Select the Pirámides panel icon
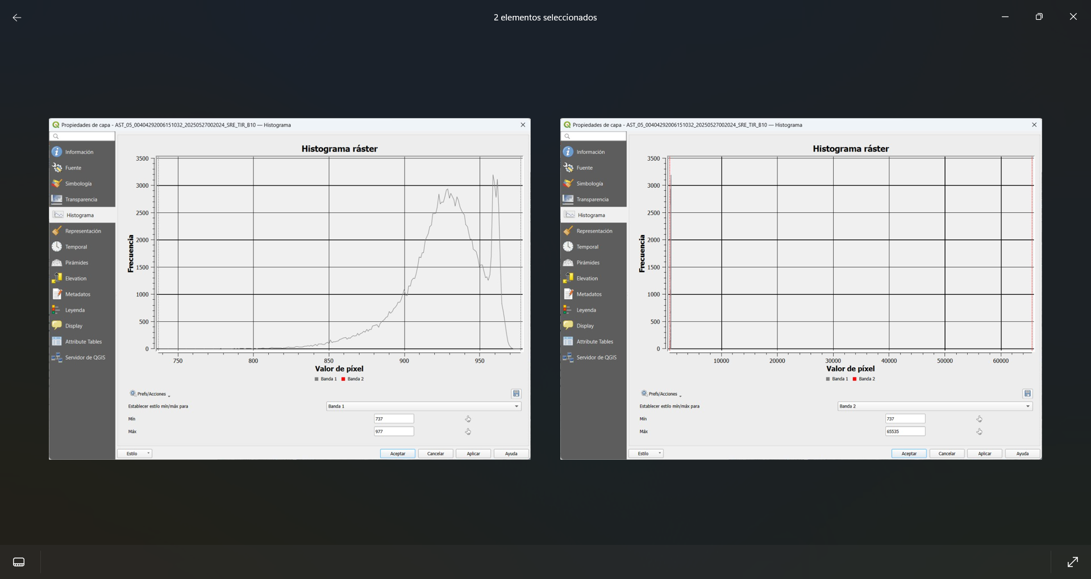The width and height of the screenshot is (1091, 579). (56, 262)
